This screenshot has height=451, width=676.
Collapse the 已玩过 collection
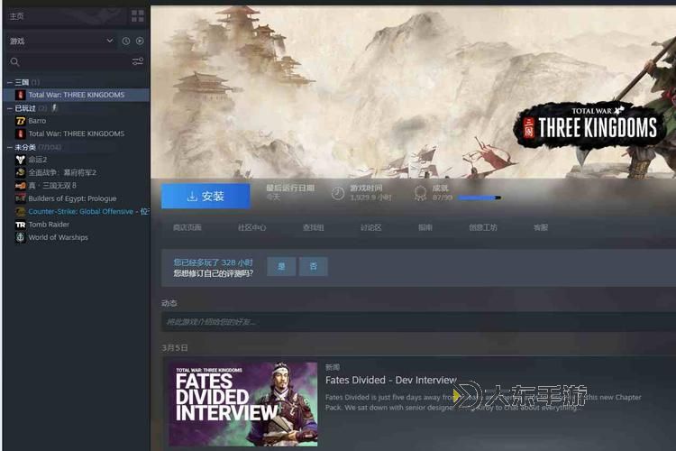click(10, 108)
